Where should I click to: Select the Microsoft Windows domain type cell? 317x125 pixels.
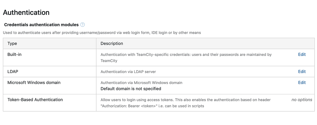tap(34, 83)
